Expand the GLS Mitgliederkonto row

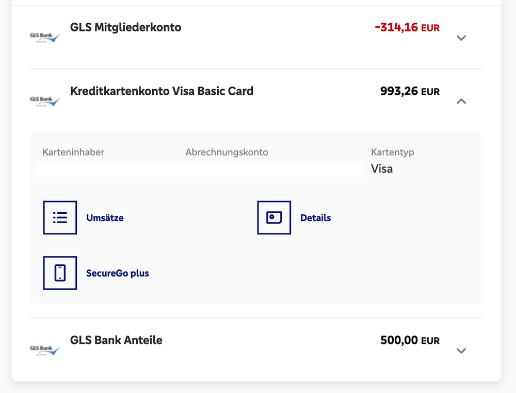[461, 38]
